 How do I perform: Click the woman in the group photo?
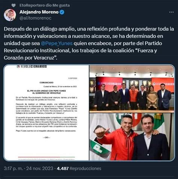click(152, 98)
